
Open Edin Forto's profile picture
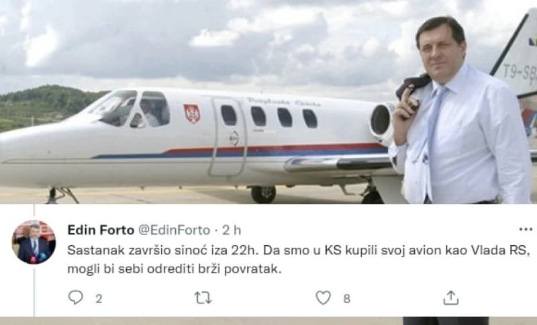pyautogui.click(x=34, y=242)
